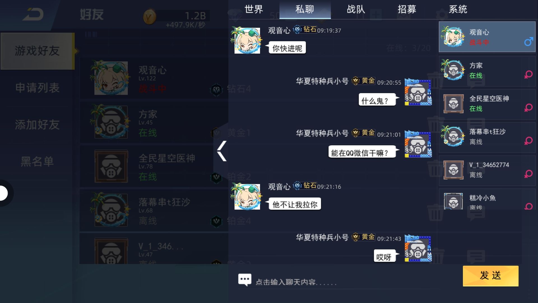Click the gold coin currency icon

tap(149, 17)
